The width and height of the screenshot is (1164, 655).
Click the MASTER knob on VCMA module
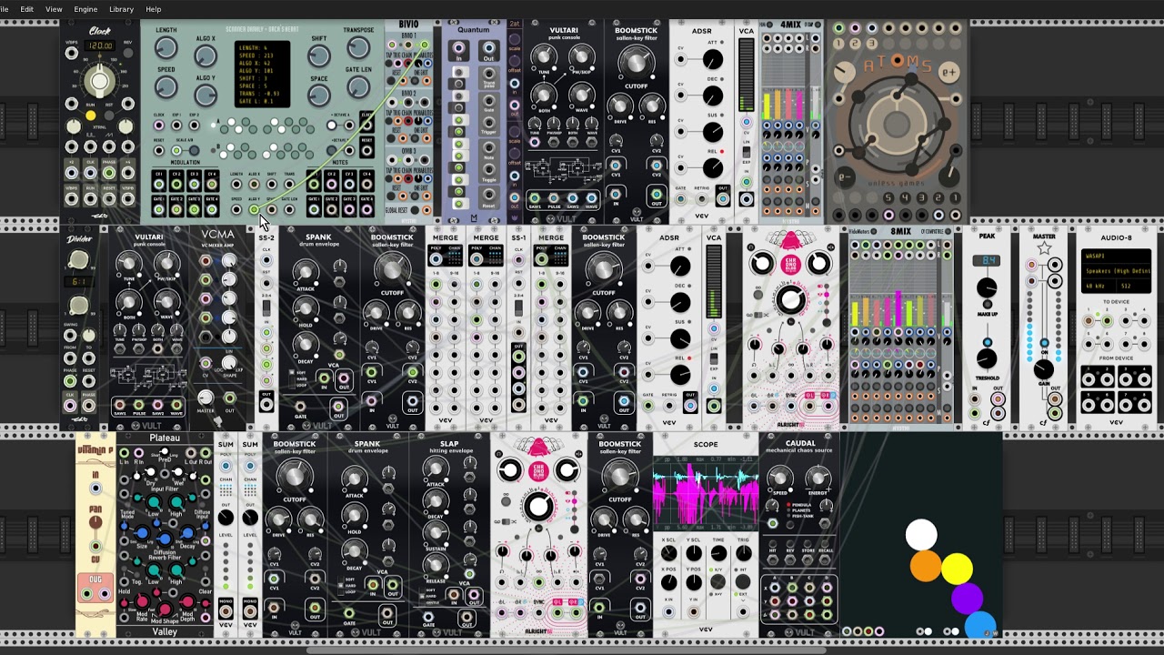pyautogui.click(x=206, y=397)
